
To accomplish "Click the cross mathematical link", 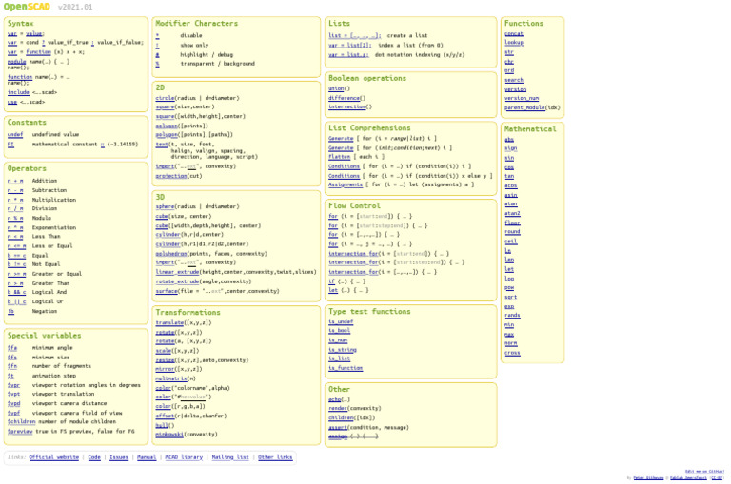I will [512, 353].
